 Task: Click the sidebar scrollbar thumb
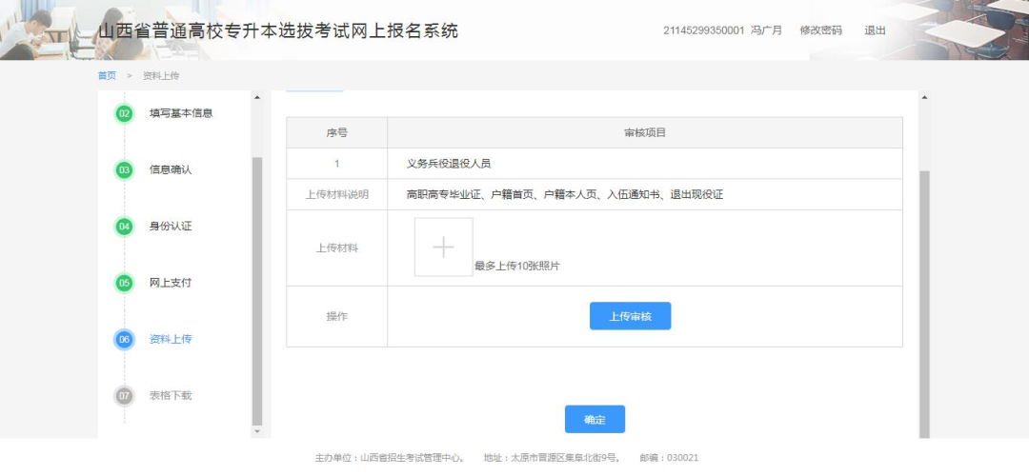point(256,291)
